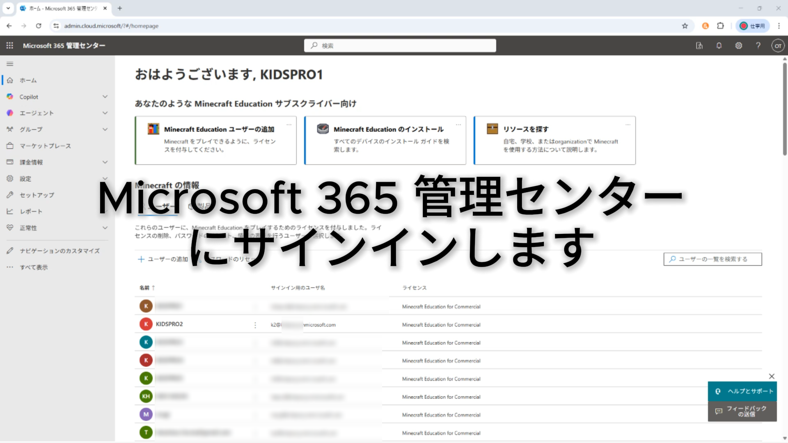
Task: Open レポート in the sidebar
Action: (x=31, y=212)
